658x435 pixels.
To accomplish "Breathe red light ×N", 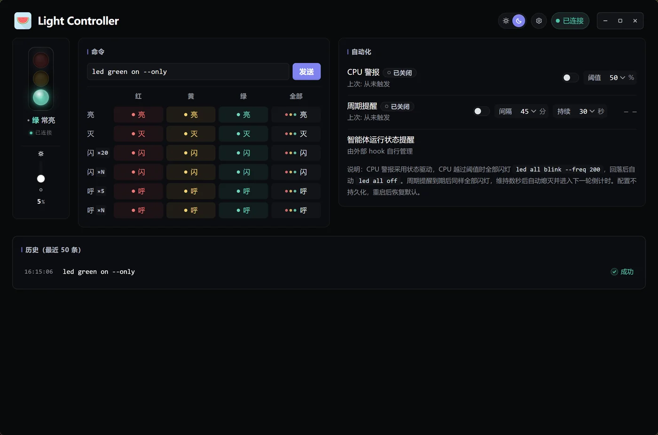I will click(x=138, y=210).
